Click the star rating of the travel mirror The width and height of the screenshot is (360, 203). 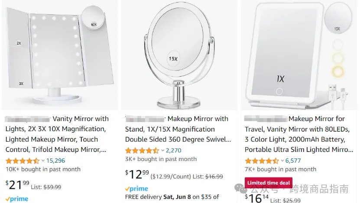262,161
